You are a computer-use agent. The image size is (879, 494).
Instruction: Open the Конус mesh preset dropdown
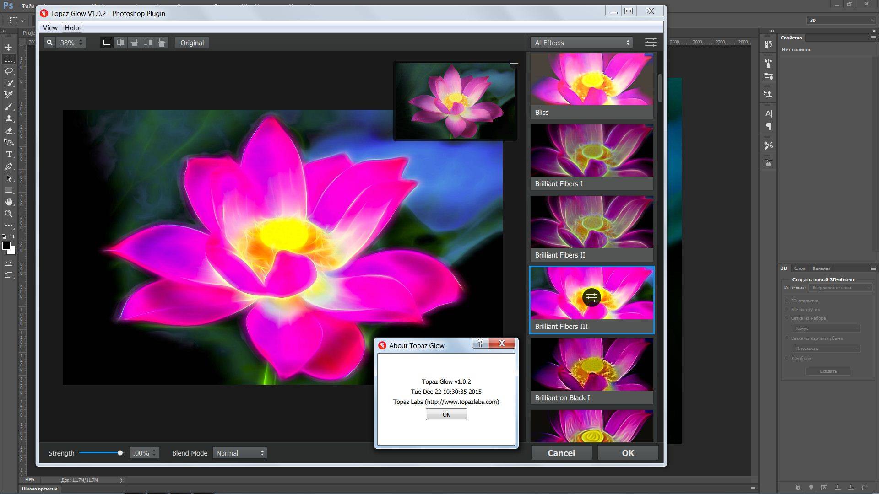click(x=826, y=328)
